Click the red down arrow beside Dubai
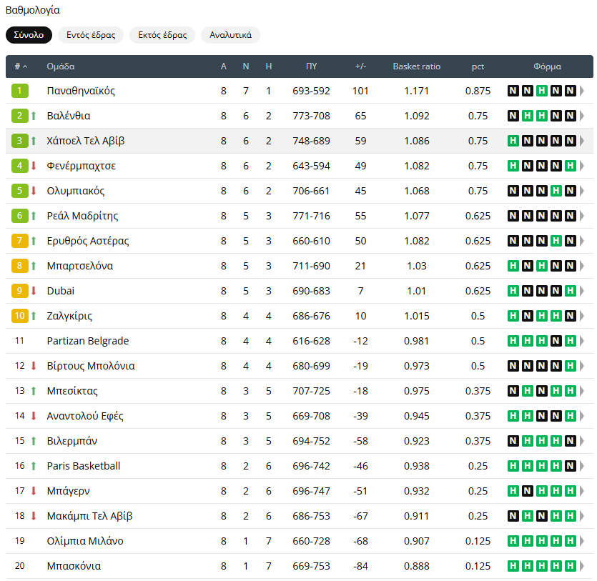The image size is (597, 581). click(x=34, y=291)
